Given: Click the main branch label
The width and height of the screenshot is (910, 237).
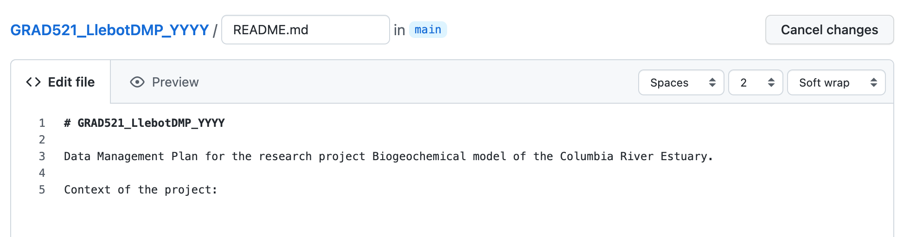Looking at the screenshot, I should 428,30.
